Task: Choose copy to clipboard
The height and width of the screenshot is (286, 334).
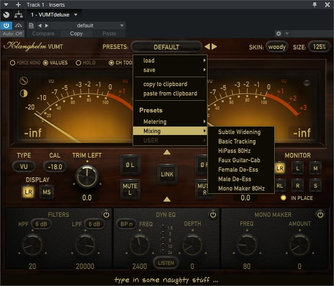Action: coord(170,84)
